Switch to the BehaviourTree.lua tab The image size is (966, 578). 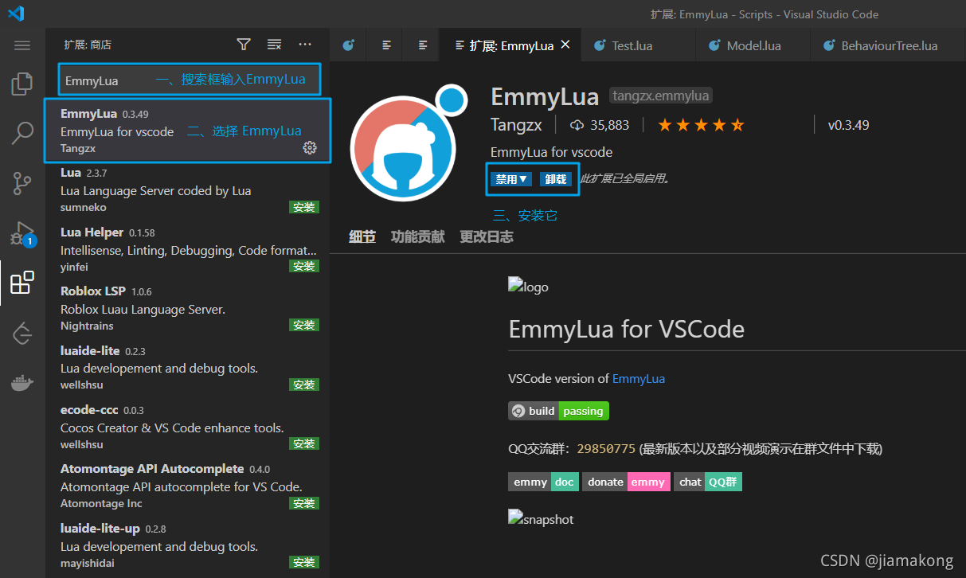point(888,45)
